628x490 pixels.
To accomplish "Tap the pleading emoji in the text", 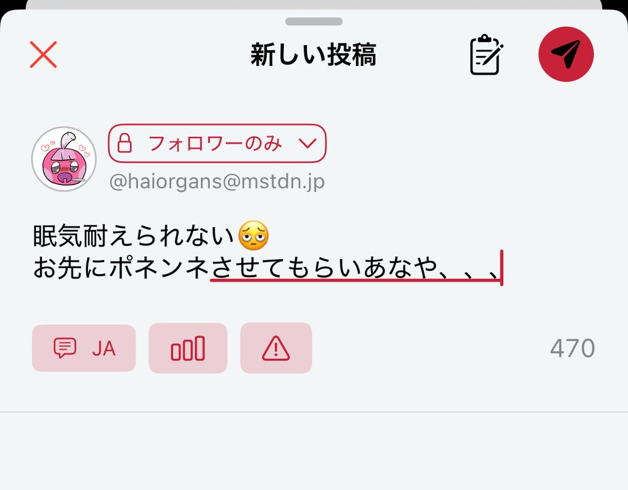I will pos(254,235).
